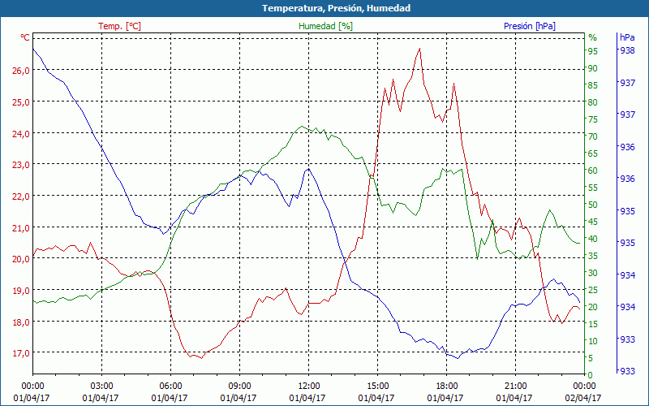Image resolution: width=649 pixels, height=406 pixels.
Task: Click the '03:00' time axis label
Action: click(x=101, y=387)
